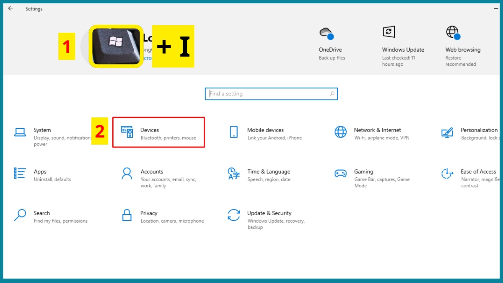Click the Windows Update sync icon
The width and height of the screenshot is (503, 283).
pos(389,31)
